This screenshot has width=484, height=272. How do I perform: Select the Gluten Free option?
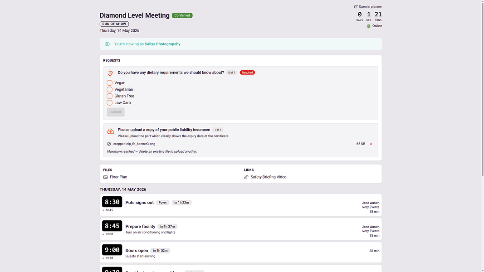tap(110, 96)
